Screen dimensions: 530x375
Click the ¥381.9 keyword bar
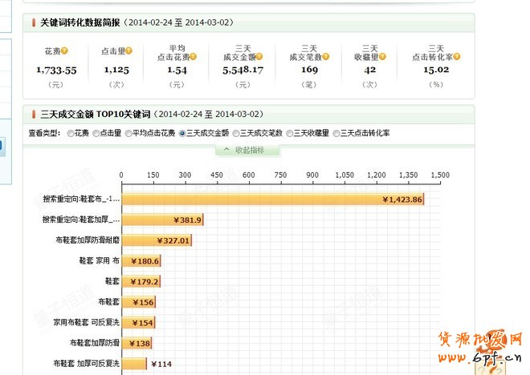162,220
